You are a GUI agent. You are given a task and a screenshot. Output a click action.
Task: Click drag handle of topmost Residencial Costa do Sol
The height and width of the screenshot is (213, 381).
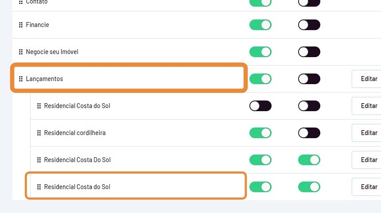tap(39, 106)
